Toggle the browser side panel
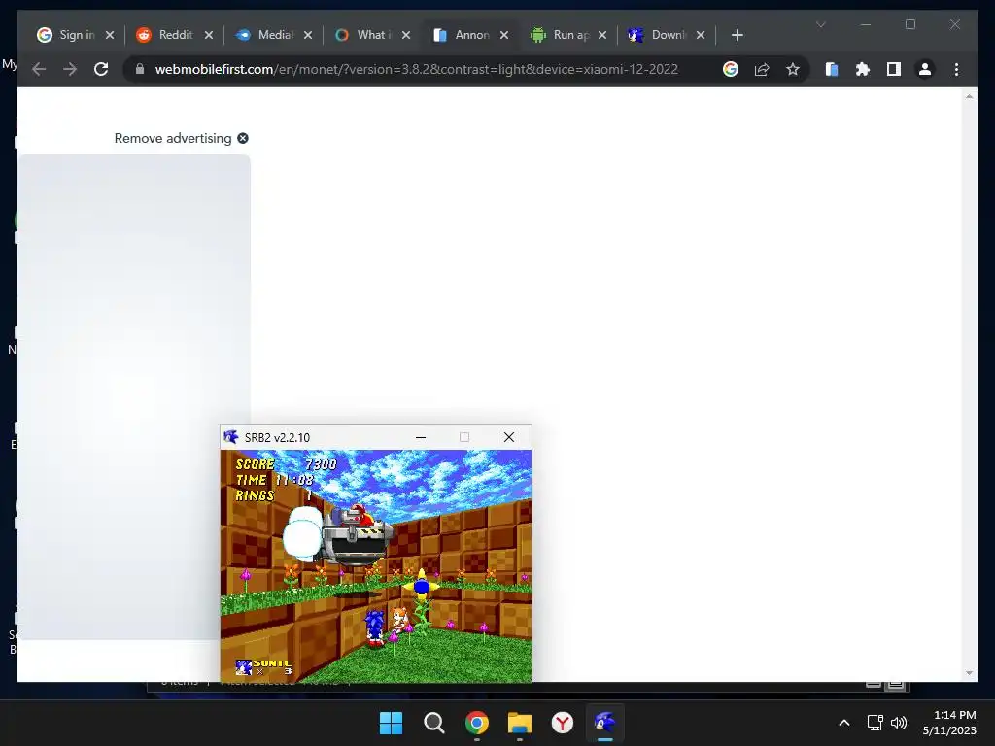This screenshot has height=746, width=995. (x=894, y=69)
